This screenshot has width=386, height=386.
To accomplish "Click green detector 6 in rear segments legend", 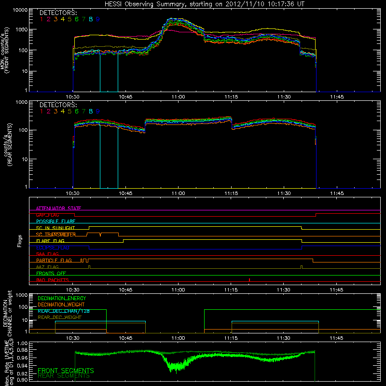I will [77, 111].
